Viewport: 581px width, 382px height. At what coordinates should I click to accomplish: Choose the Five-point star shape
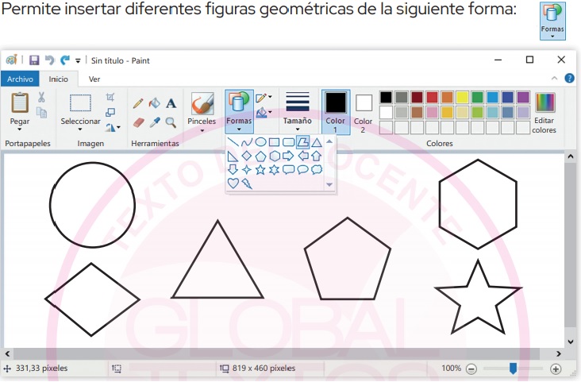[261, 169]
